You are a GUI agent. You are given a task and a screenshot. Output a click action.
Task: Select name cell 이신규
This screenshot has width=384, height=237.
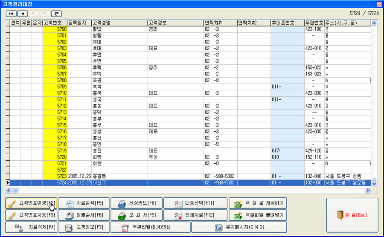[x=120, y=183]
